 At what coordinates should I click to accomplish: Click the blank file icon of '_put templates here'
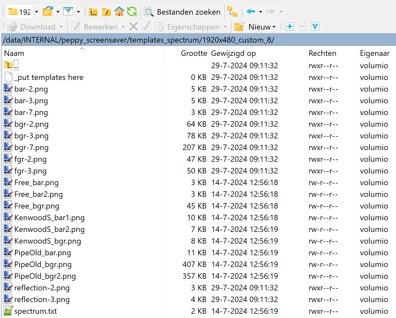pyautogui.click(x=8, y=77)
